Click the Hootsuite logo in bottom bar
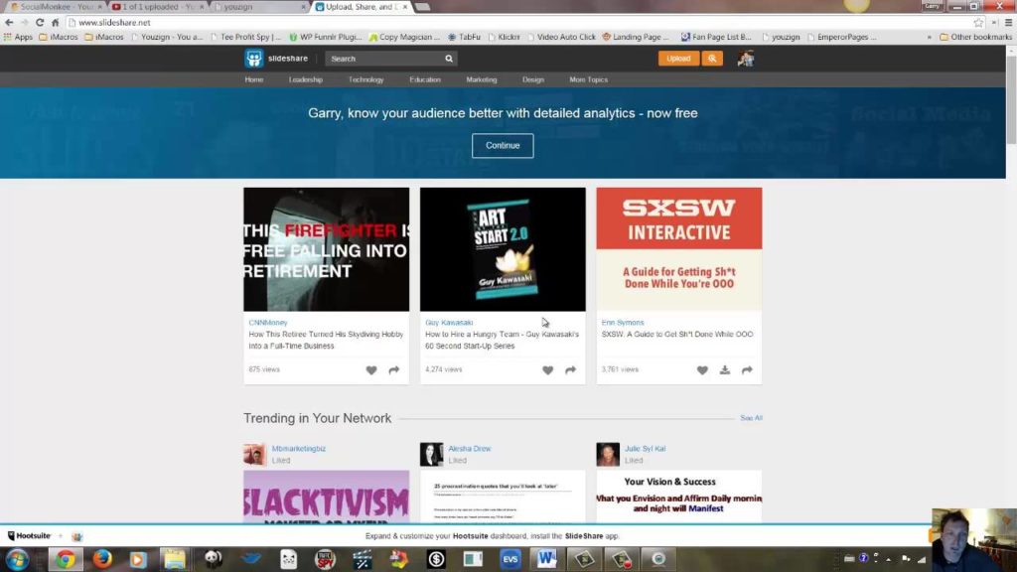This screenshot has height=572, width=1017. [x=29, y=535]
